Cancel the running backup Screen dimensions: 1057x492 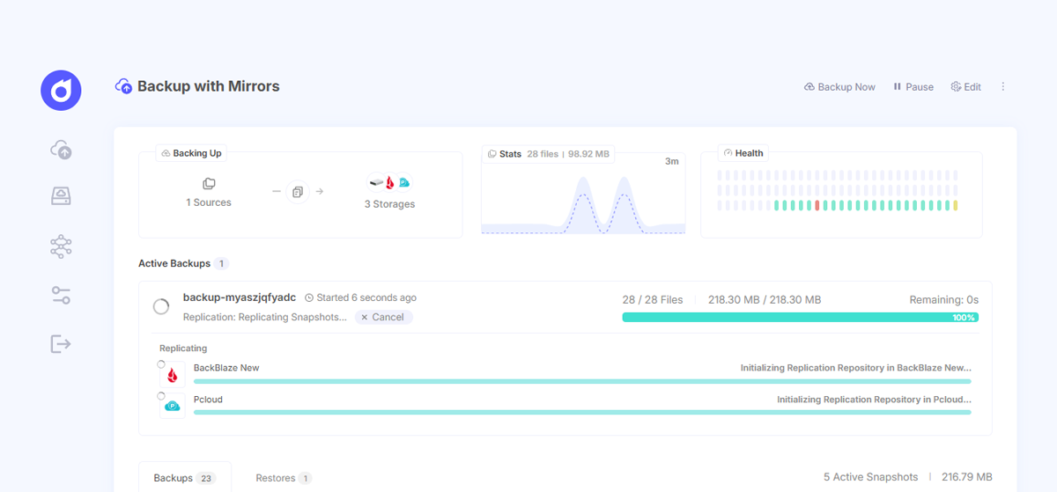coord(383,317)
